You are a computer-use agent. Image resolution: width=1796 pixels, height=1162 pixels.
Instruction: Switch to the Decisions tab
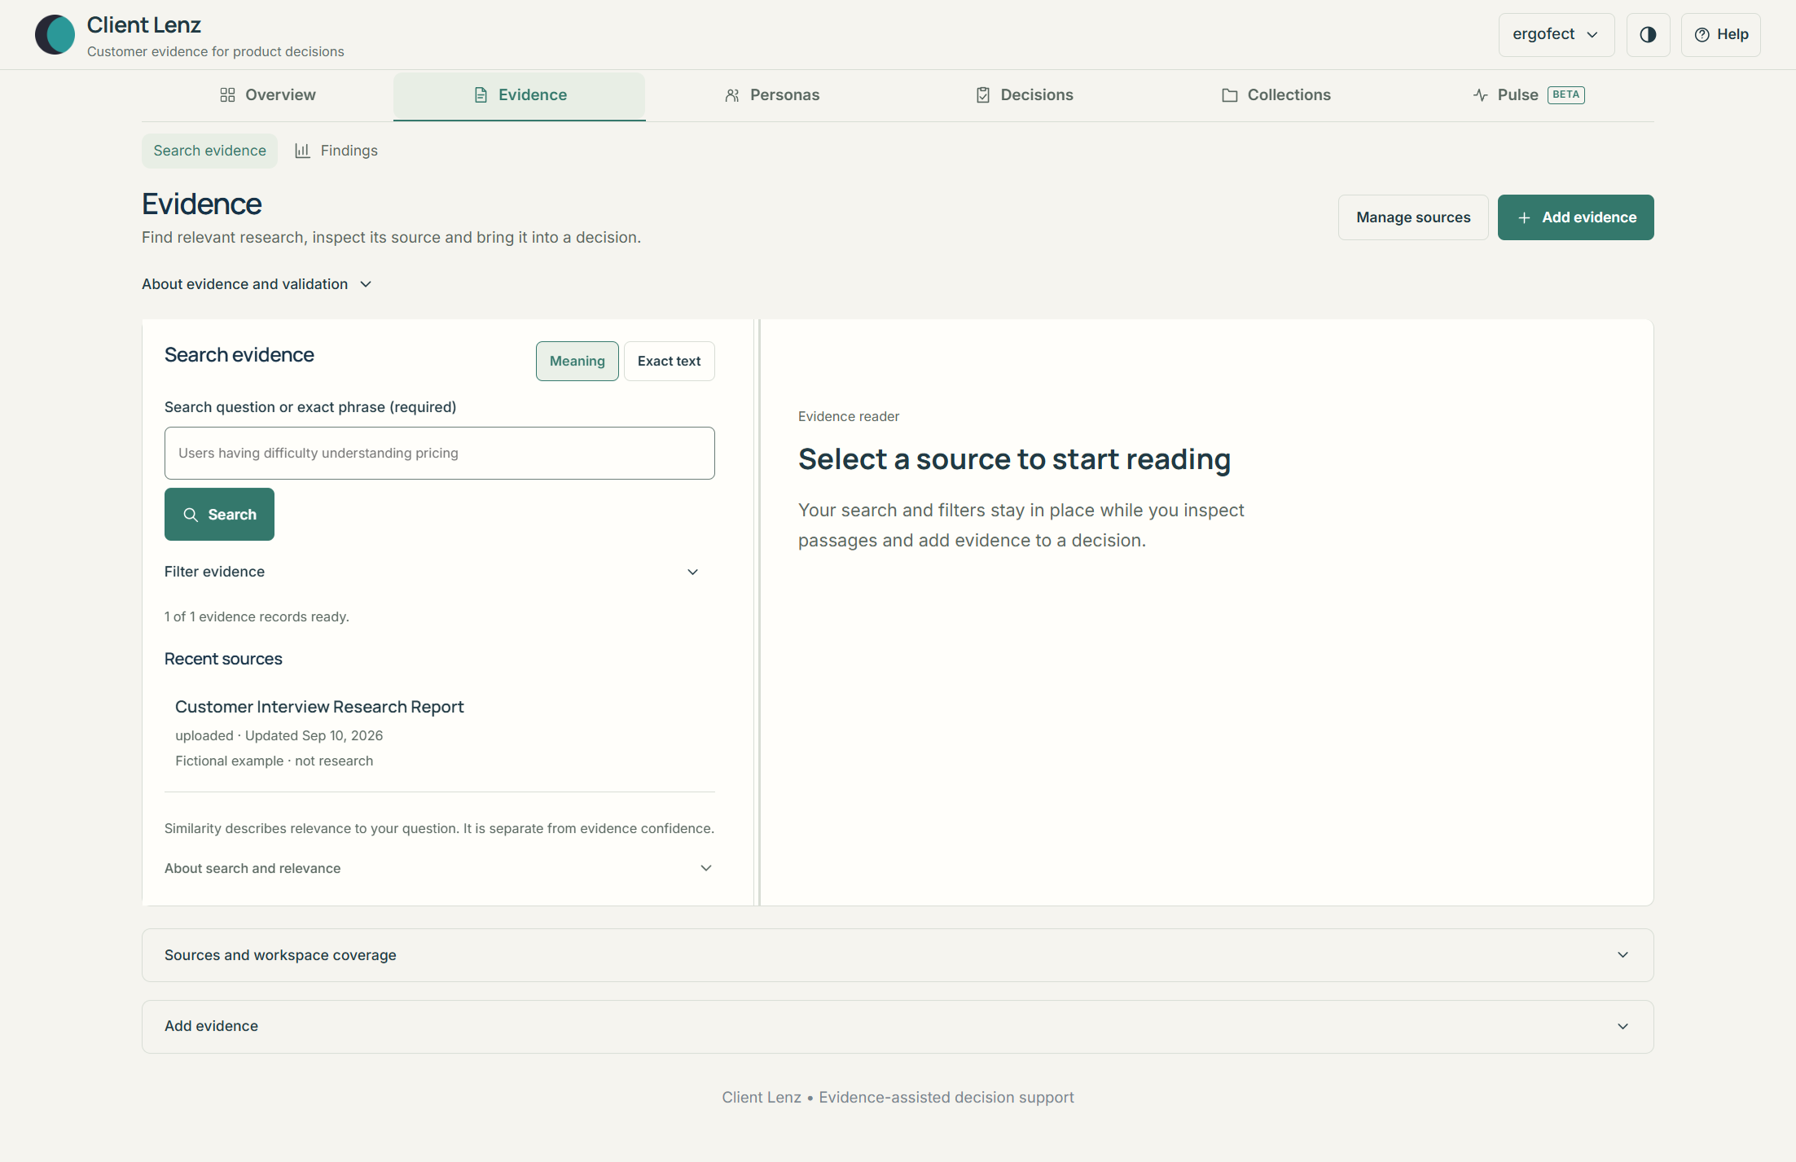pyautogui.click(x=1024, y=95)
